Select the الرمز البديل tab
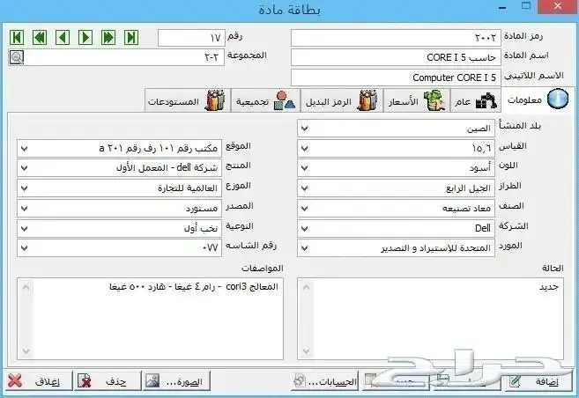 pyautogui.click(x=342, y=100)
